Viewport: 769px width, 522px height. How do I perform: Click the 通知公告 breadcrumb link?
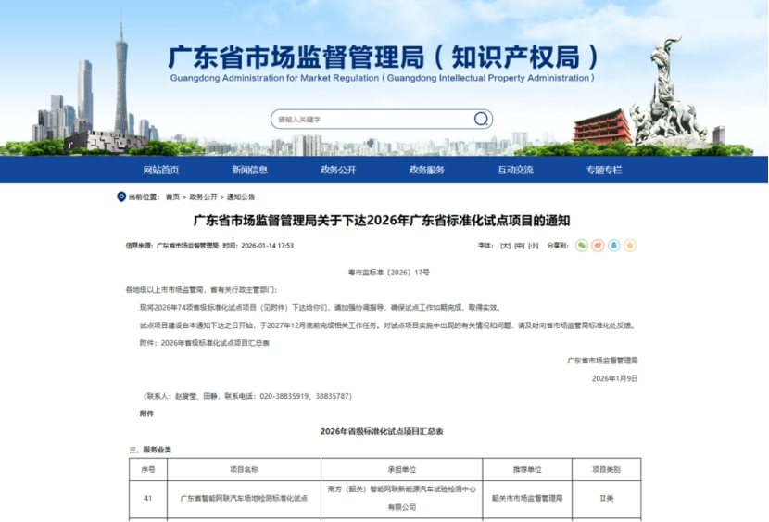[x=241, y=197]
